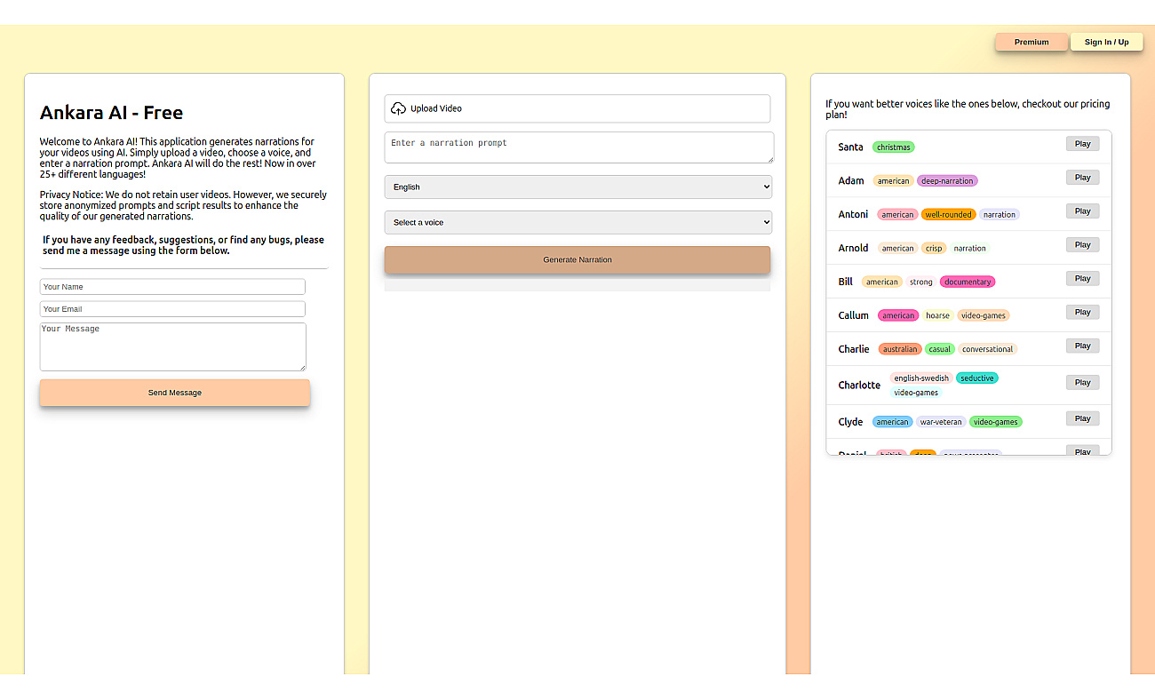Click the english-swedish tag on Charlotte
Viewport: 1155px width, 700px height.
click(921, 378)
